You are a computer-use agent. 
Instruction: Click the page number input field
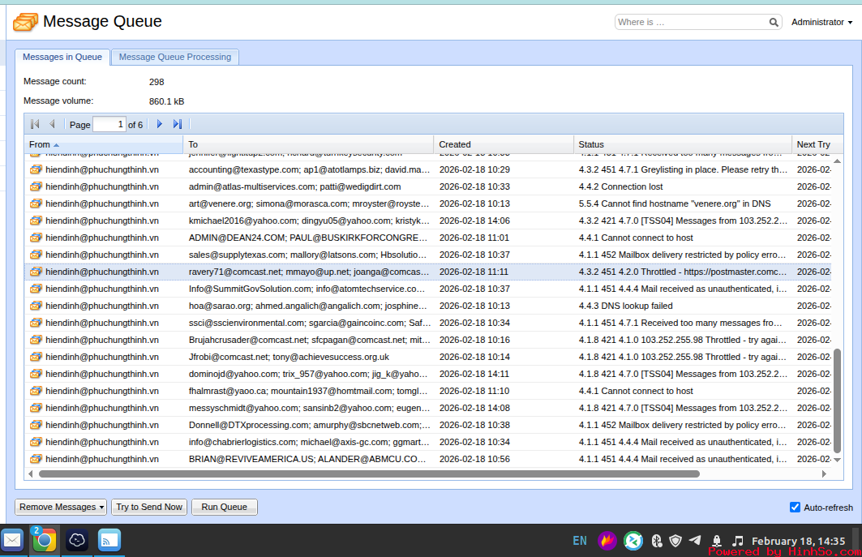109,125
